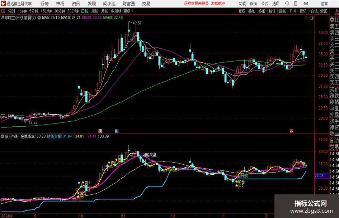Click month 11 on the timeline axis

pos(123,216)
